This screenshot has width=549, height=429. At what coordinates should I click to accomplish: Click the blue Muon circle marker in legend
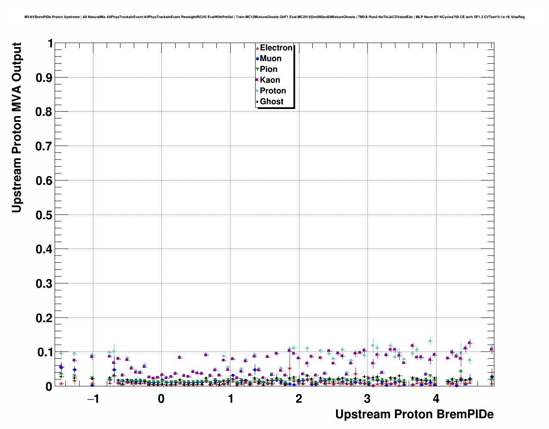coord(257,59)
